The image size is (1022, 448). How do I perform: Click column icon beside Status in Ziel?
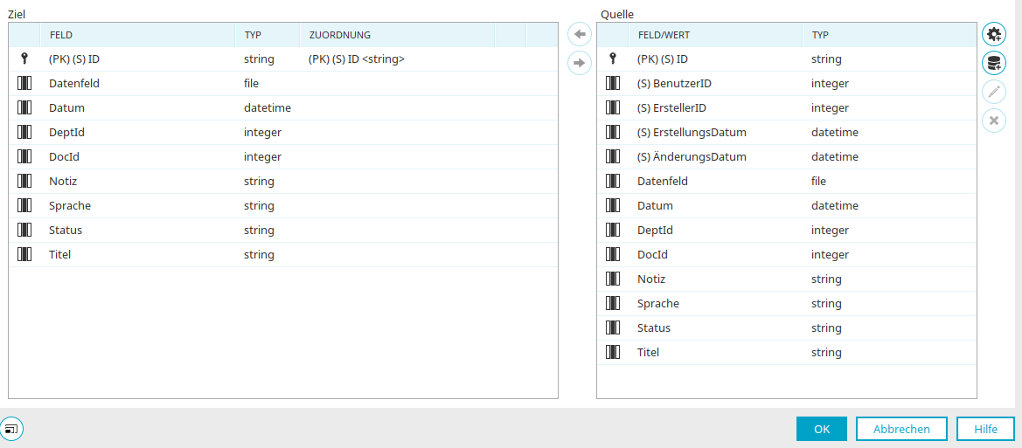pyautogui.click(x=24, y=230)
